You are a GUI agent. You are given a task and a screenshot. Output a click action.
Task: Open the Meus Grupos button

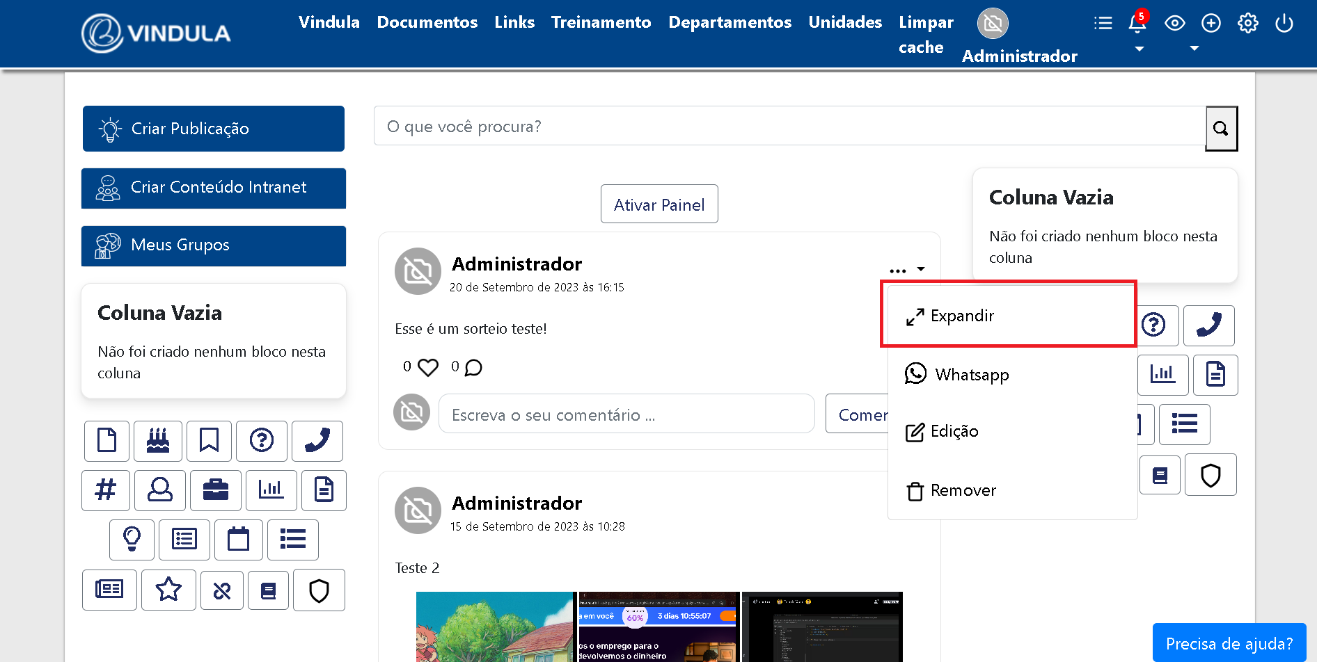tap(213, 245)
